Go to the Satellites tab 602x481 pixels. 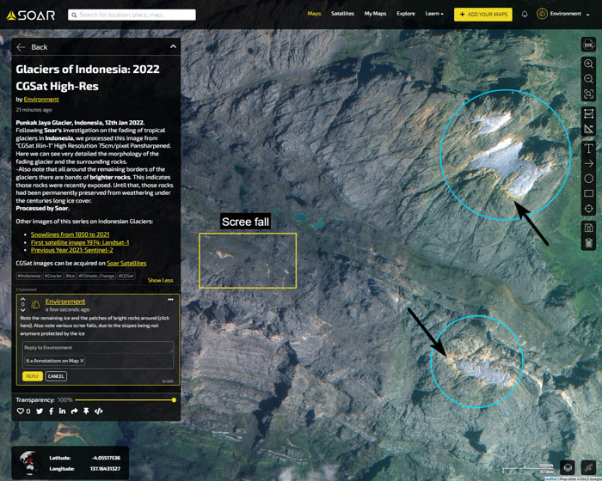tap(342, 14)
